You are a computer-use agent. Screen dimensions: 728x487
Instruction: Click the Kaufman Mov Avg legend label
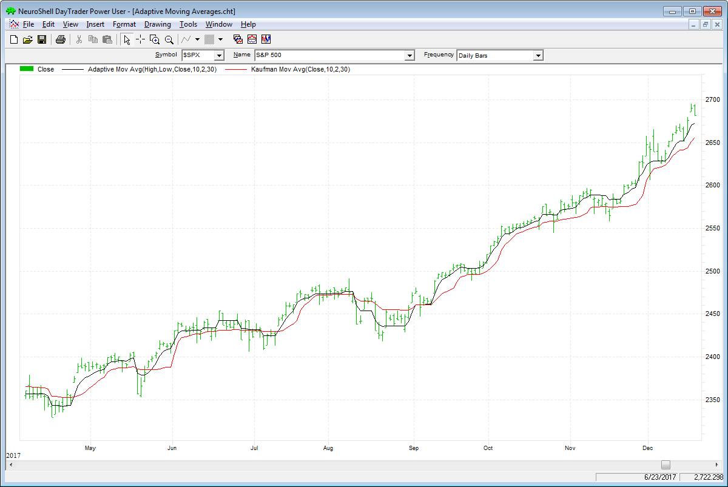(300, 69)
